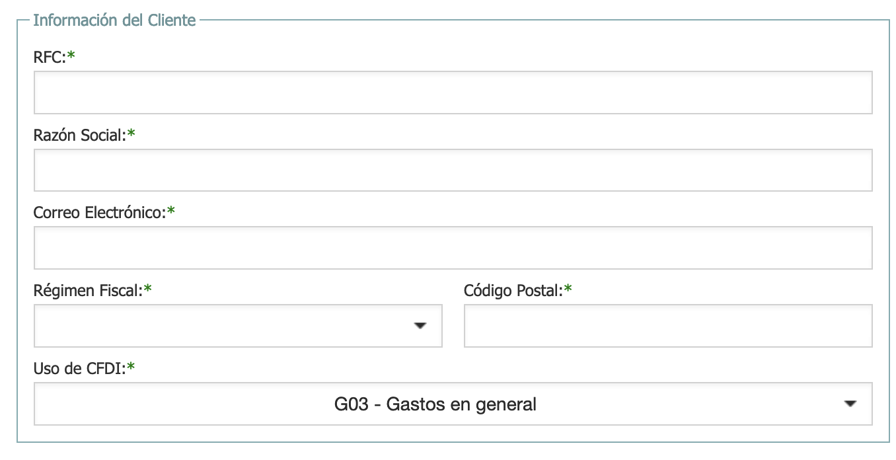Select the 'G03 - Gastos en general' option text
The width and height of the screenshot is (896, 460).
pyautogui.click(x=435, y=404)
